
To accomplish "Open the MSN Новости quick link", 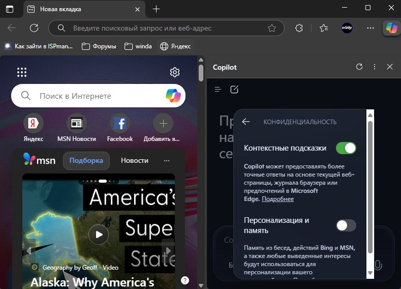I will click(77, 128).
